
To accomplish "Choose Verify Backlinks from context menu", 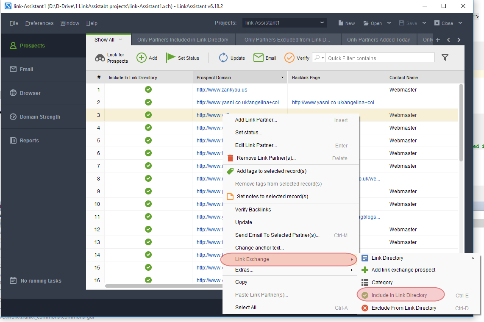I will click(291, 209).
